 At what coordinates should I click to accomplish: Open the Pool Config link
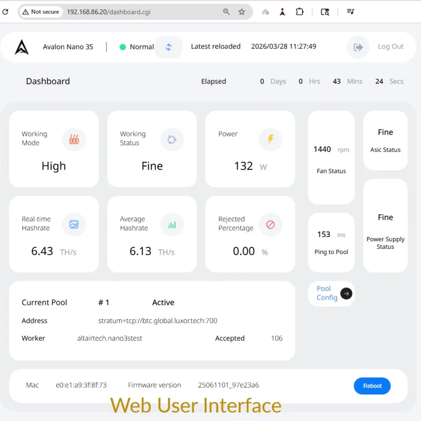pos(327,293)
